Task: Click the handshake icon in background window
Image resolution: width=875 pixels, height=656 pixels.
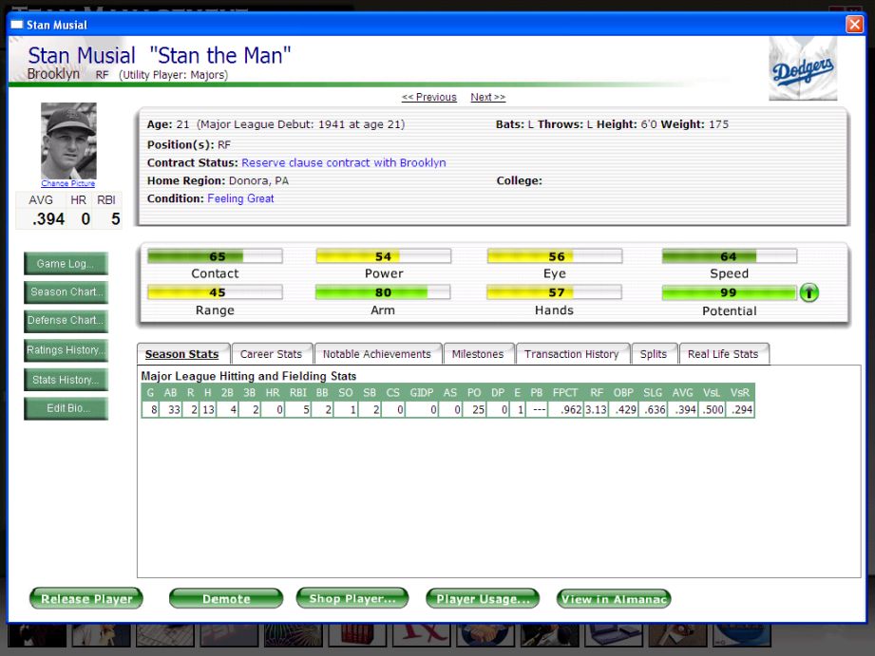Action: pos(485,636)
